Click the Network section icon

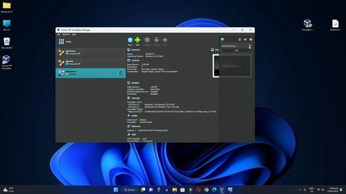129,126
